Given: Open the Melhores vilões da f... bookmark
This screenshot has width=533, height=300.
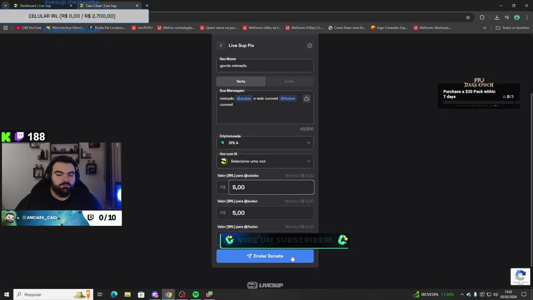Looking at the screenshot, I should click(x=262, y=28).
